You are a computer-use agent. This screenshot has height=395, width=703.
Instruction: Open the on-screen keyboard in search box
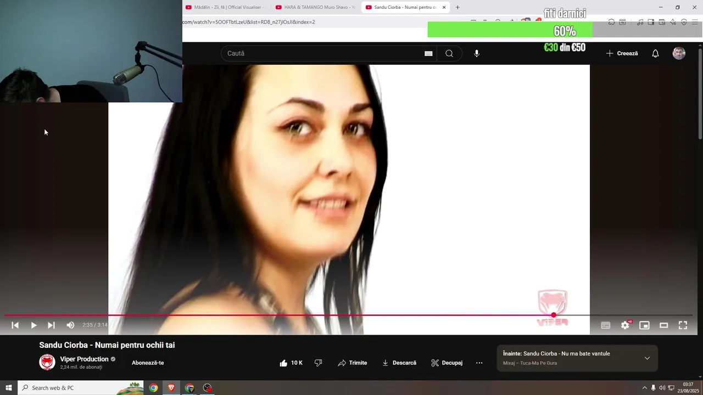pos(428,53)
